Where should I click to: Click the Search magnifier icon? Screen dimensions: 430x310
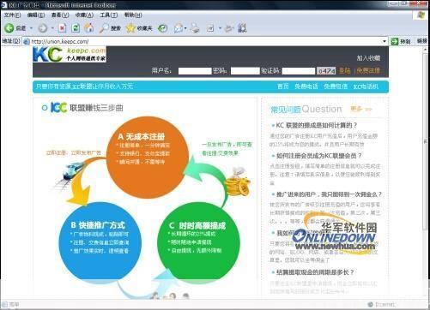pos(104,28)
